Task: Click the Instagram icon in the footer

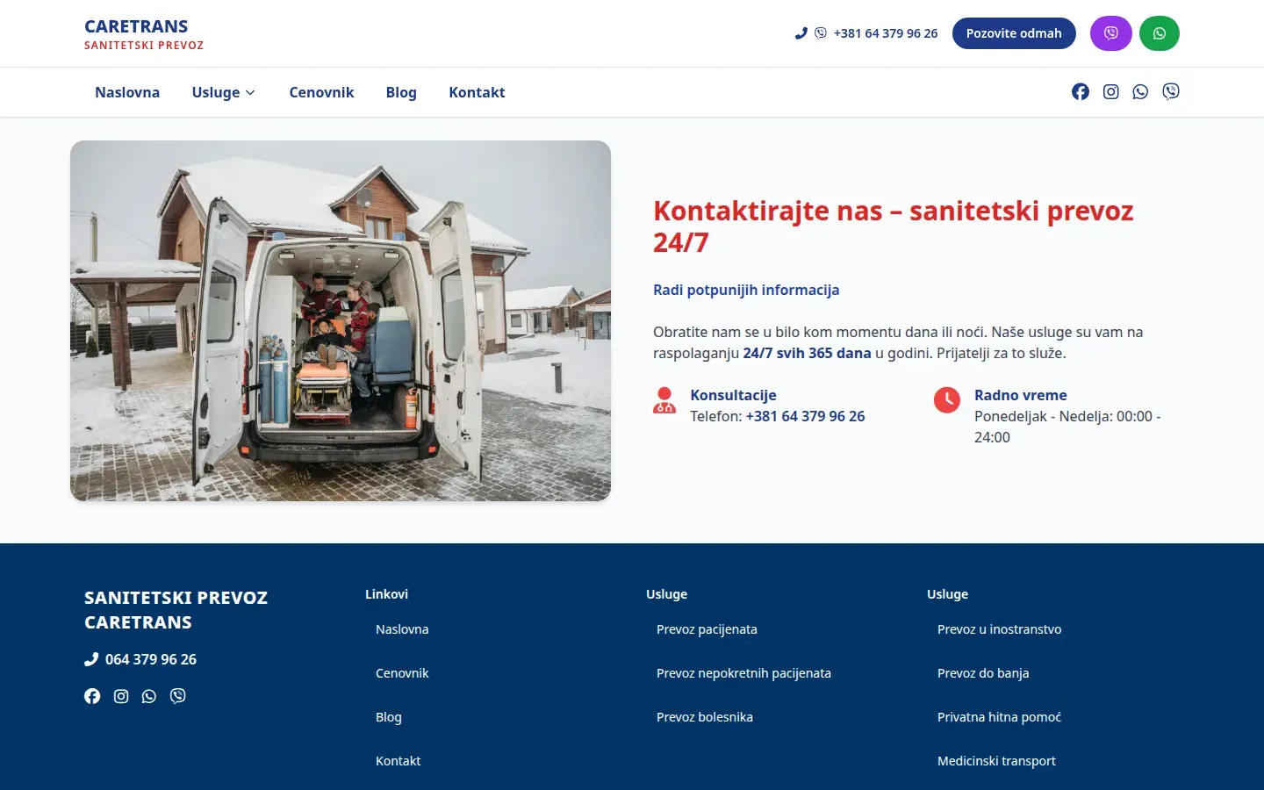Action: [x=121, y=696]
